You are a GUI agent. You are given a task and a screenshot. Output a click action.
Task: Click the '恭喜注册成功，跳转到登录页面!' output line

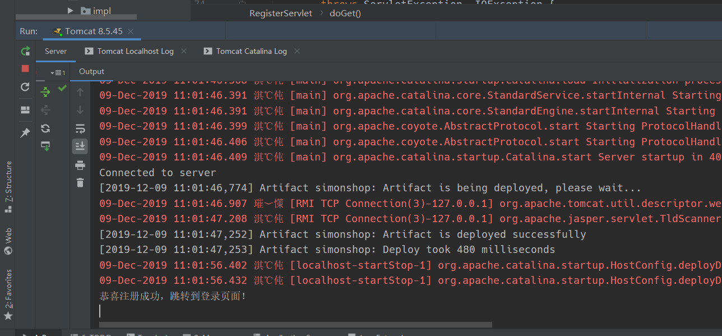coord(173,296)
